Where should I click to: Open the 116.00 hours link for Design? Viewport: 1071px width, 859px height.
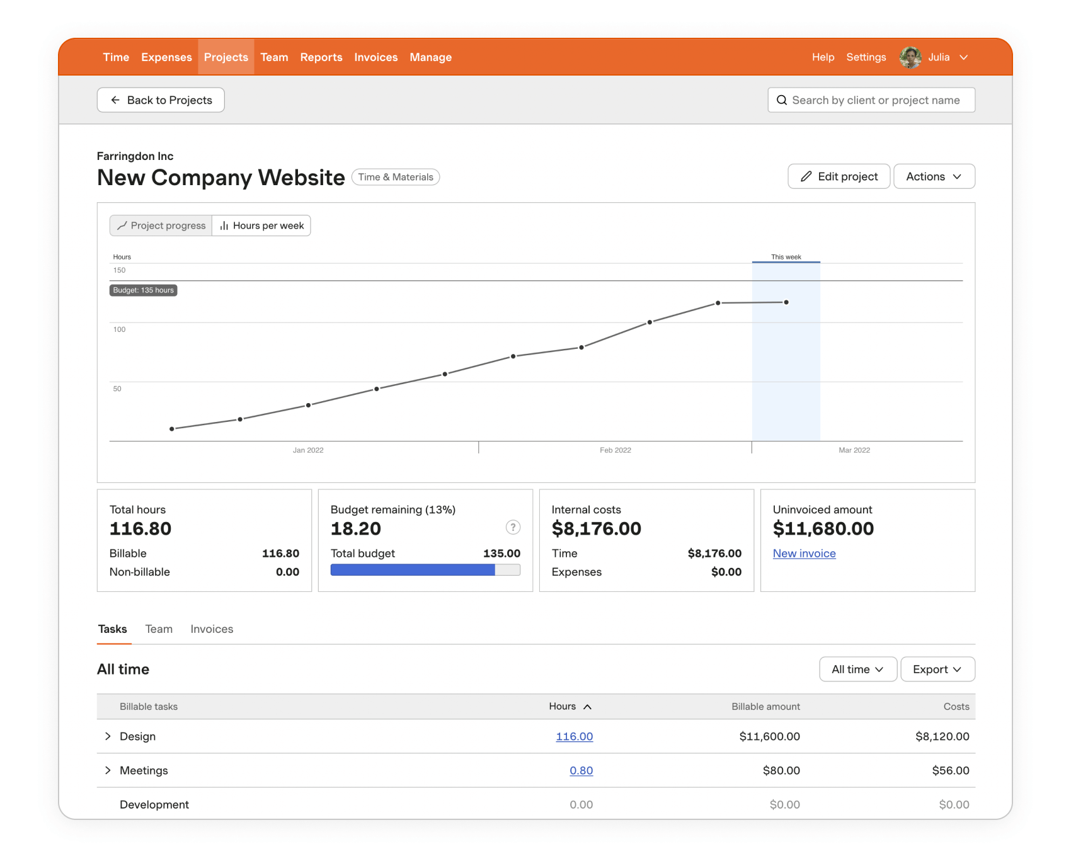[574, 736]
